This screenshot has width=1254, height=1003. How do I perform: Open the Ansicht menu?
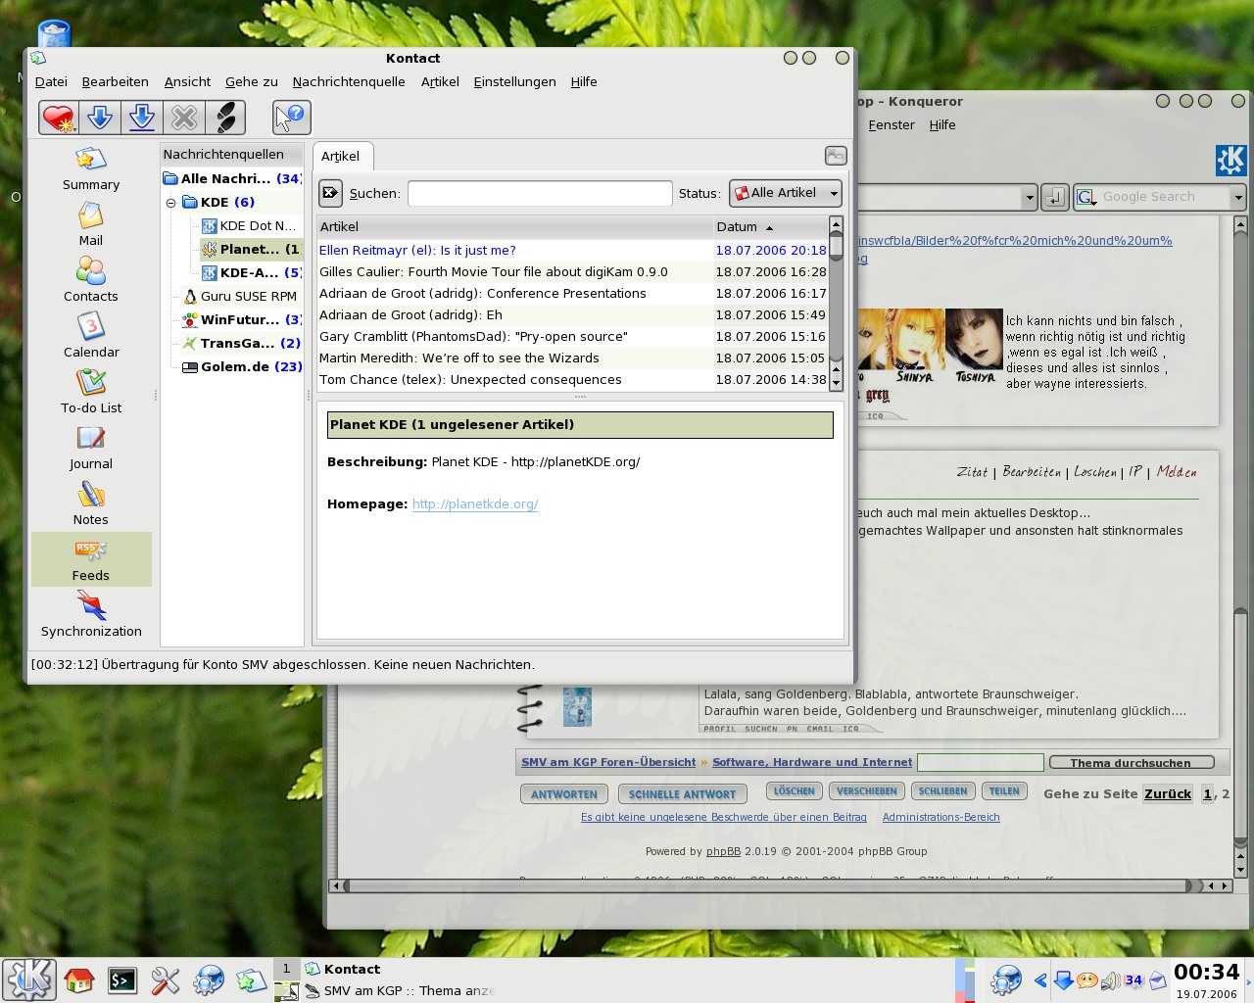(187, 82)
